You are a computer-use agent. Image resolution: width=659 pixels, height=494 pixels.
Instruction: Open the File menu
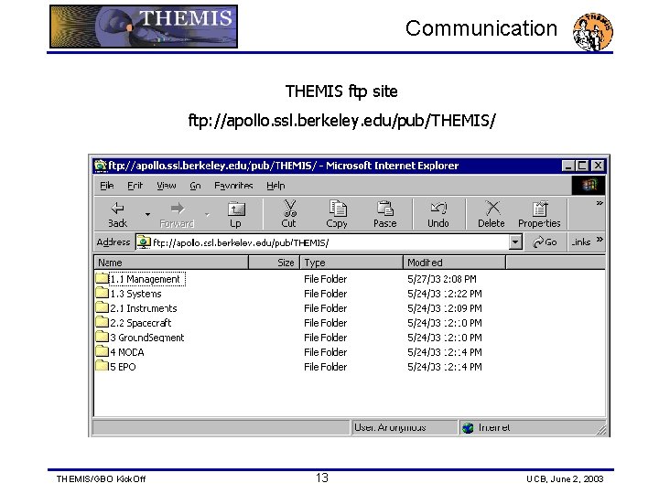[x=107, y=185]
